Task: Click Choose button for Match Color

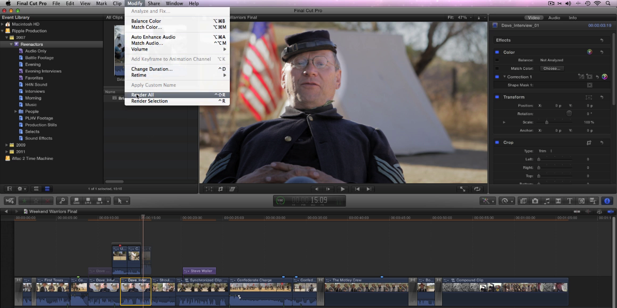Action: point(552,68)
